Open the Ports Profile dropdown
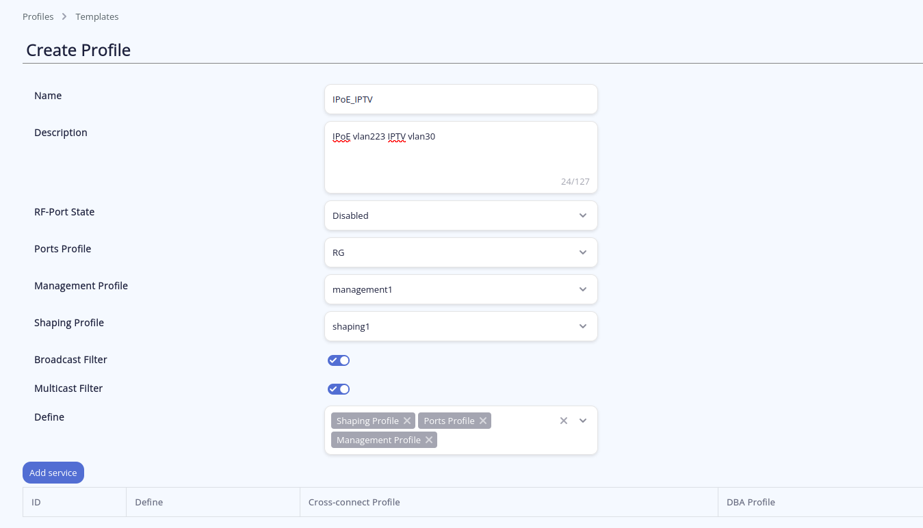 (x=460, y=252)
